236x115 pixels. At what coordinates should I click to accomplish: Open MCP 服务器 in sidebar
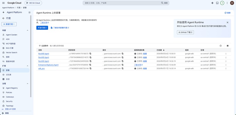point(11,43)
